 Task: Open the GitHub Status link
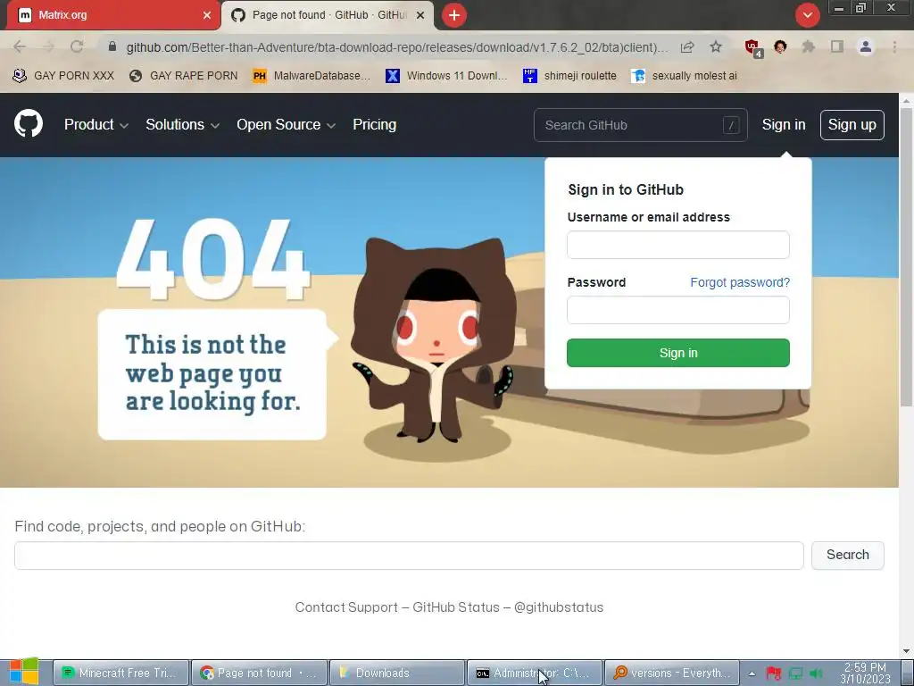[456, 607]
